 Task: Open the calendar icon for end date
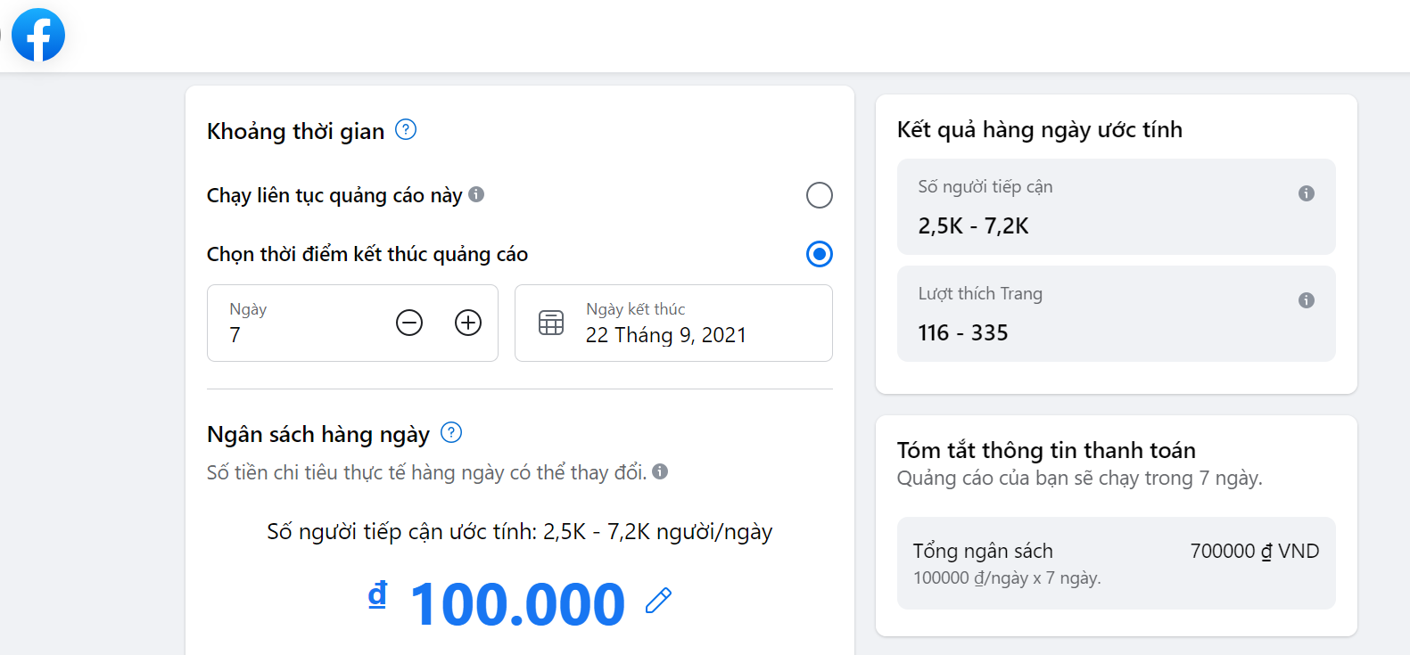click(x=551, y=323)
